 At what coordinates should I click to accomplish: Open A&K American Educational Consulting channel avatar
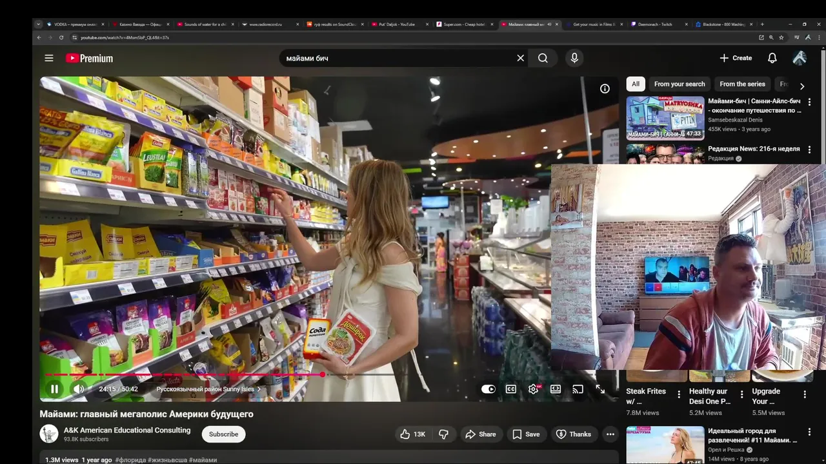pyautogui.click(x=49, y=434)
